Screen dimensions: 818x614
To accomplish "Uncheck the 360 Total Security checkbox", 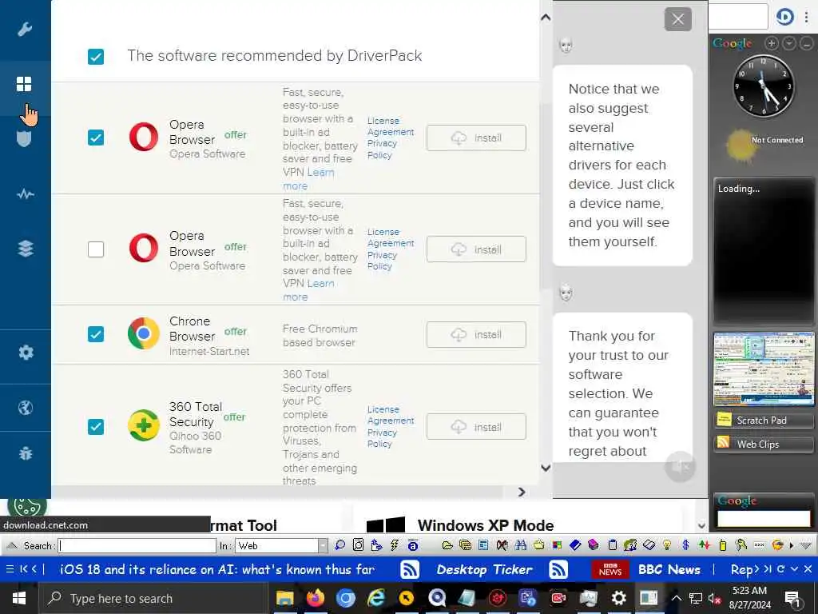I will coord(96,427).
